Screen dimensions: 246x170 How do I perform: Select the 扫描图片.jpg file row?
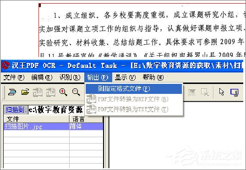53,126
